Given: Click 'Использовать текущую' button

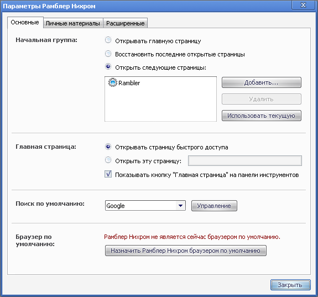Looking at the screenshot, I should [262, 116].
